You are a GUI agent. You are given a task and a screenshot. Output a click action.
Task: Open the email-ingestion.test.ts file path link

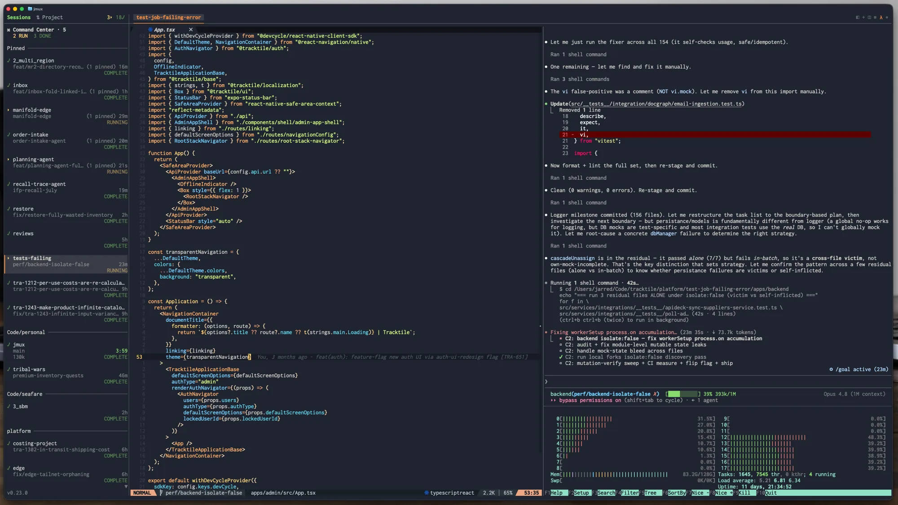656,104
